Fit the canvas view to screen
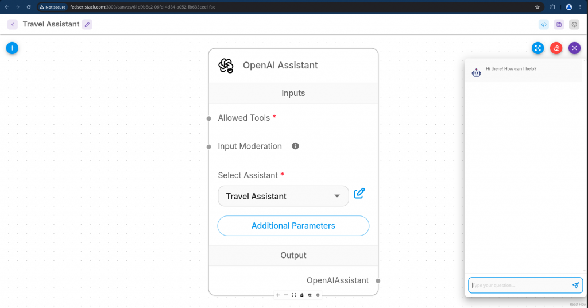The width and height of the screenshot is (588, 308). [x=294, y=295]
